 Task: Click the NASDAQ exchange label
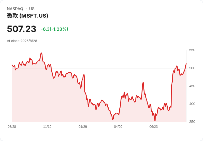pos(15,9)
